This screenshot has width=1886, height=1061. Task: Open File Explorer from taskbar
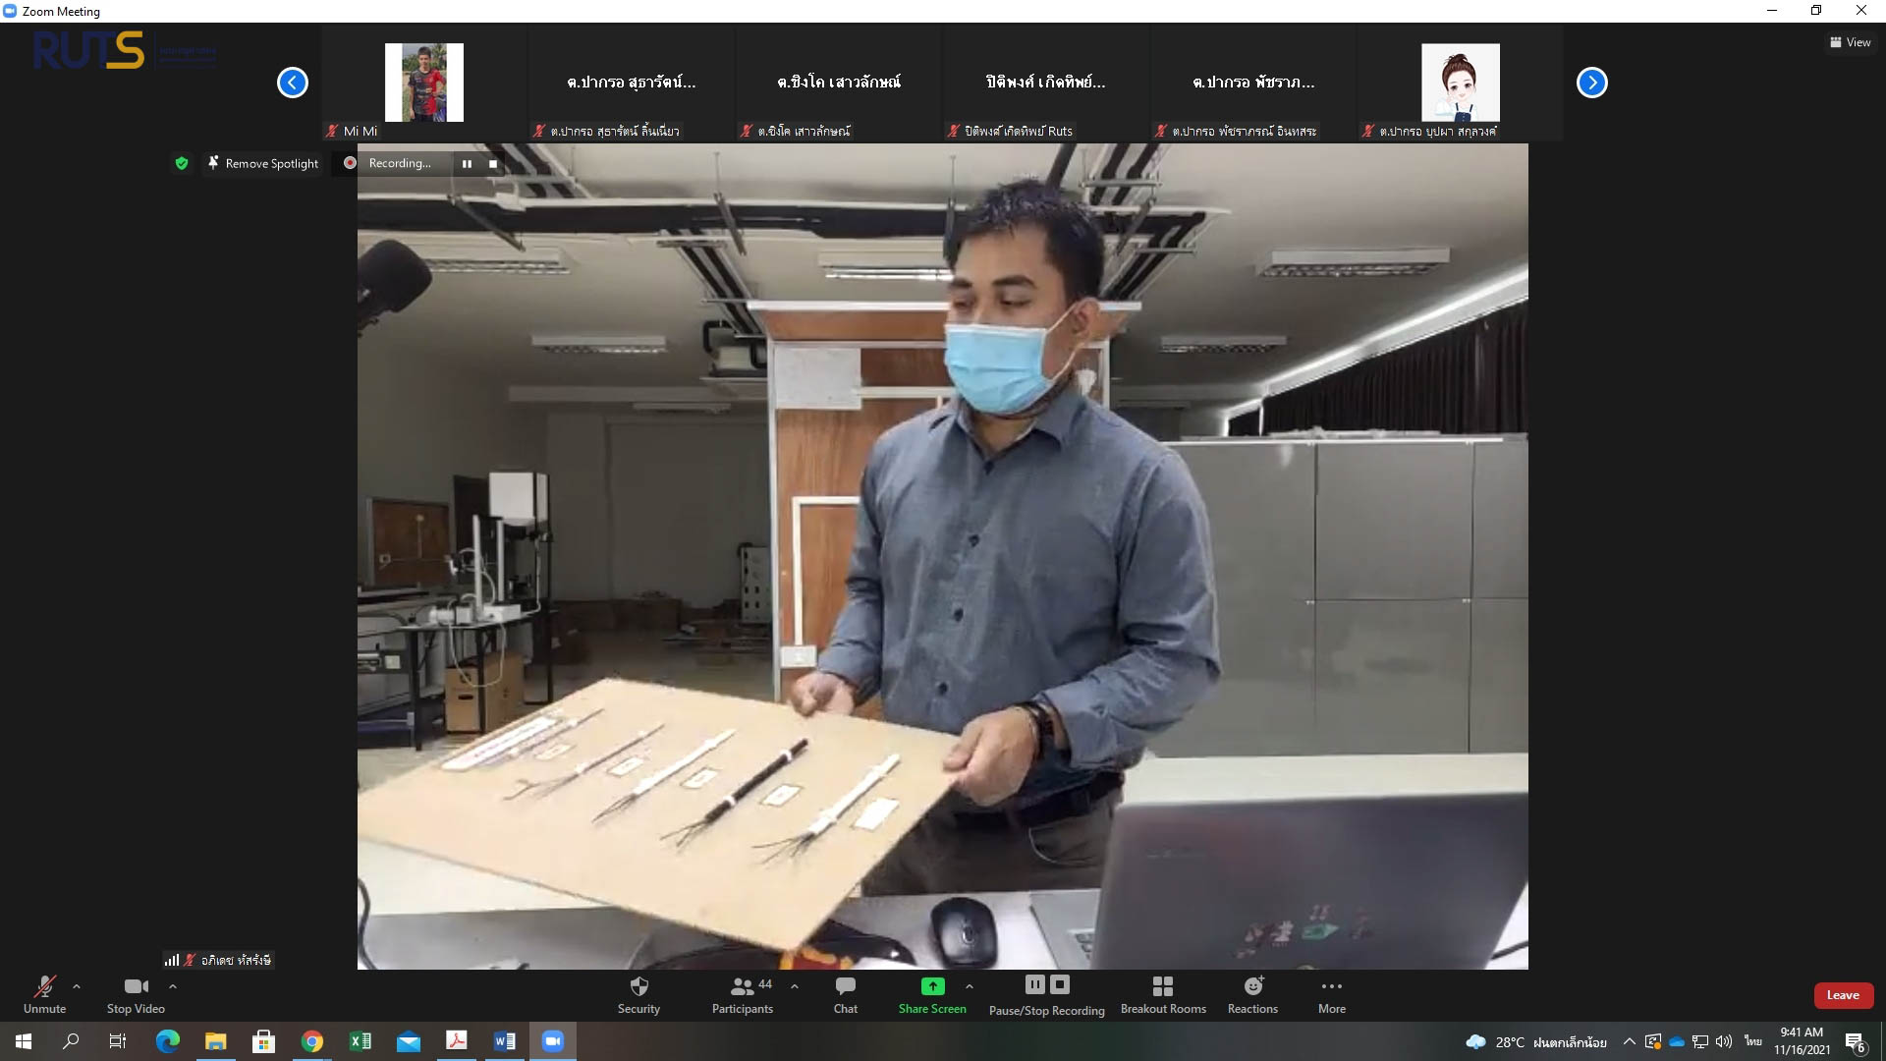(x=216, y=1041)
